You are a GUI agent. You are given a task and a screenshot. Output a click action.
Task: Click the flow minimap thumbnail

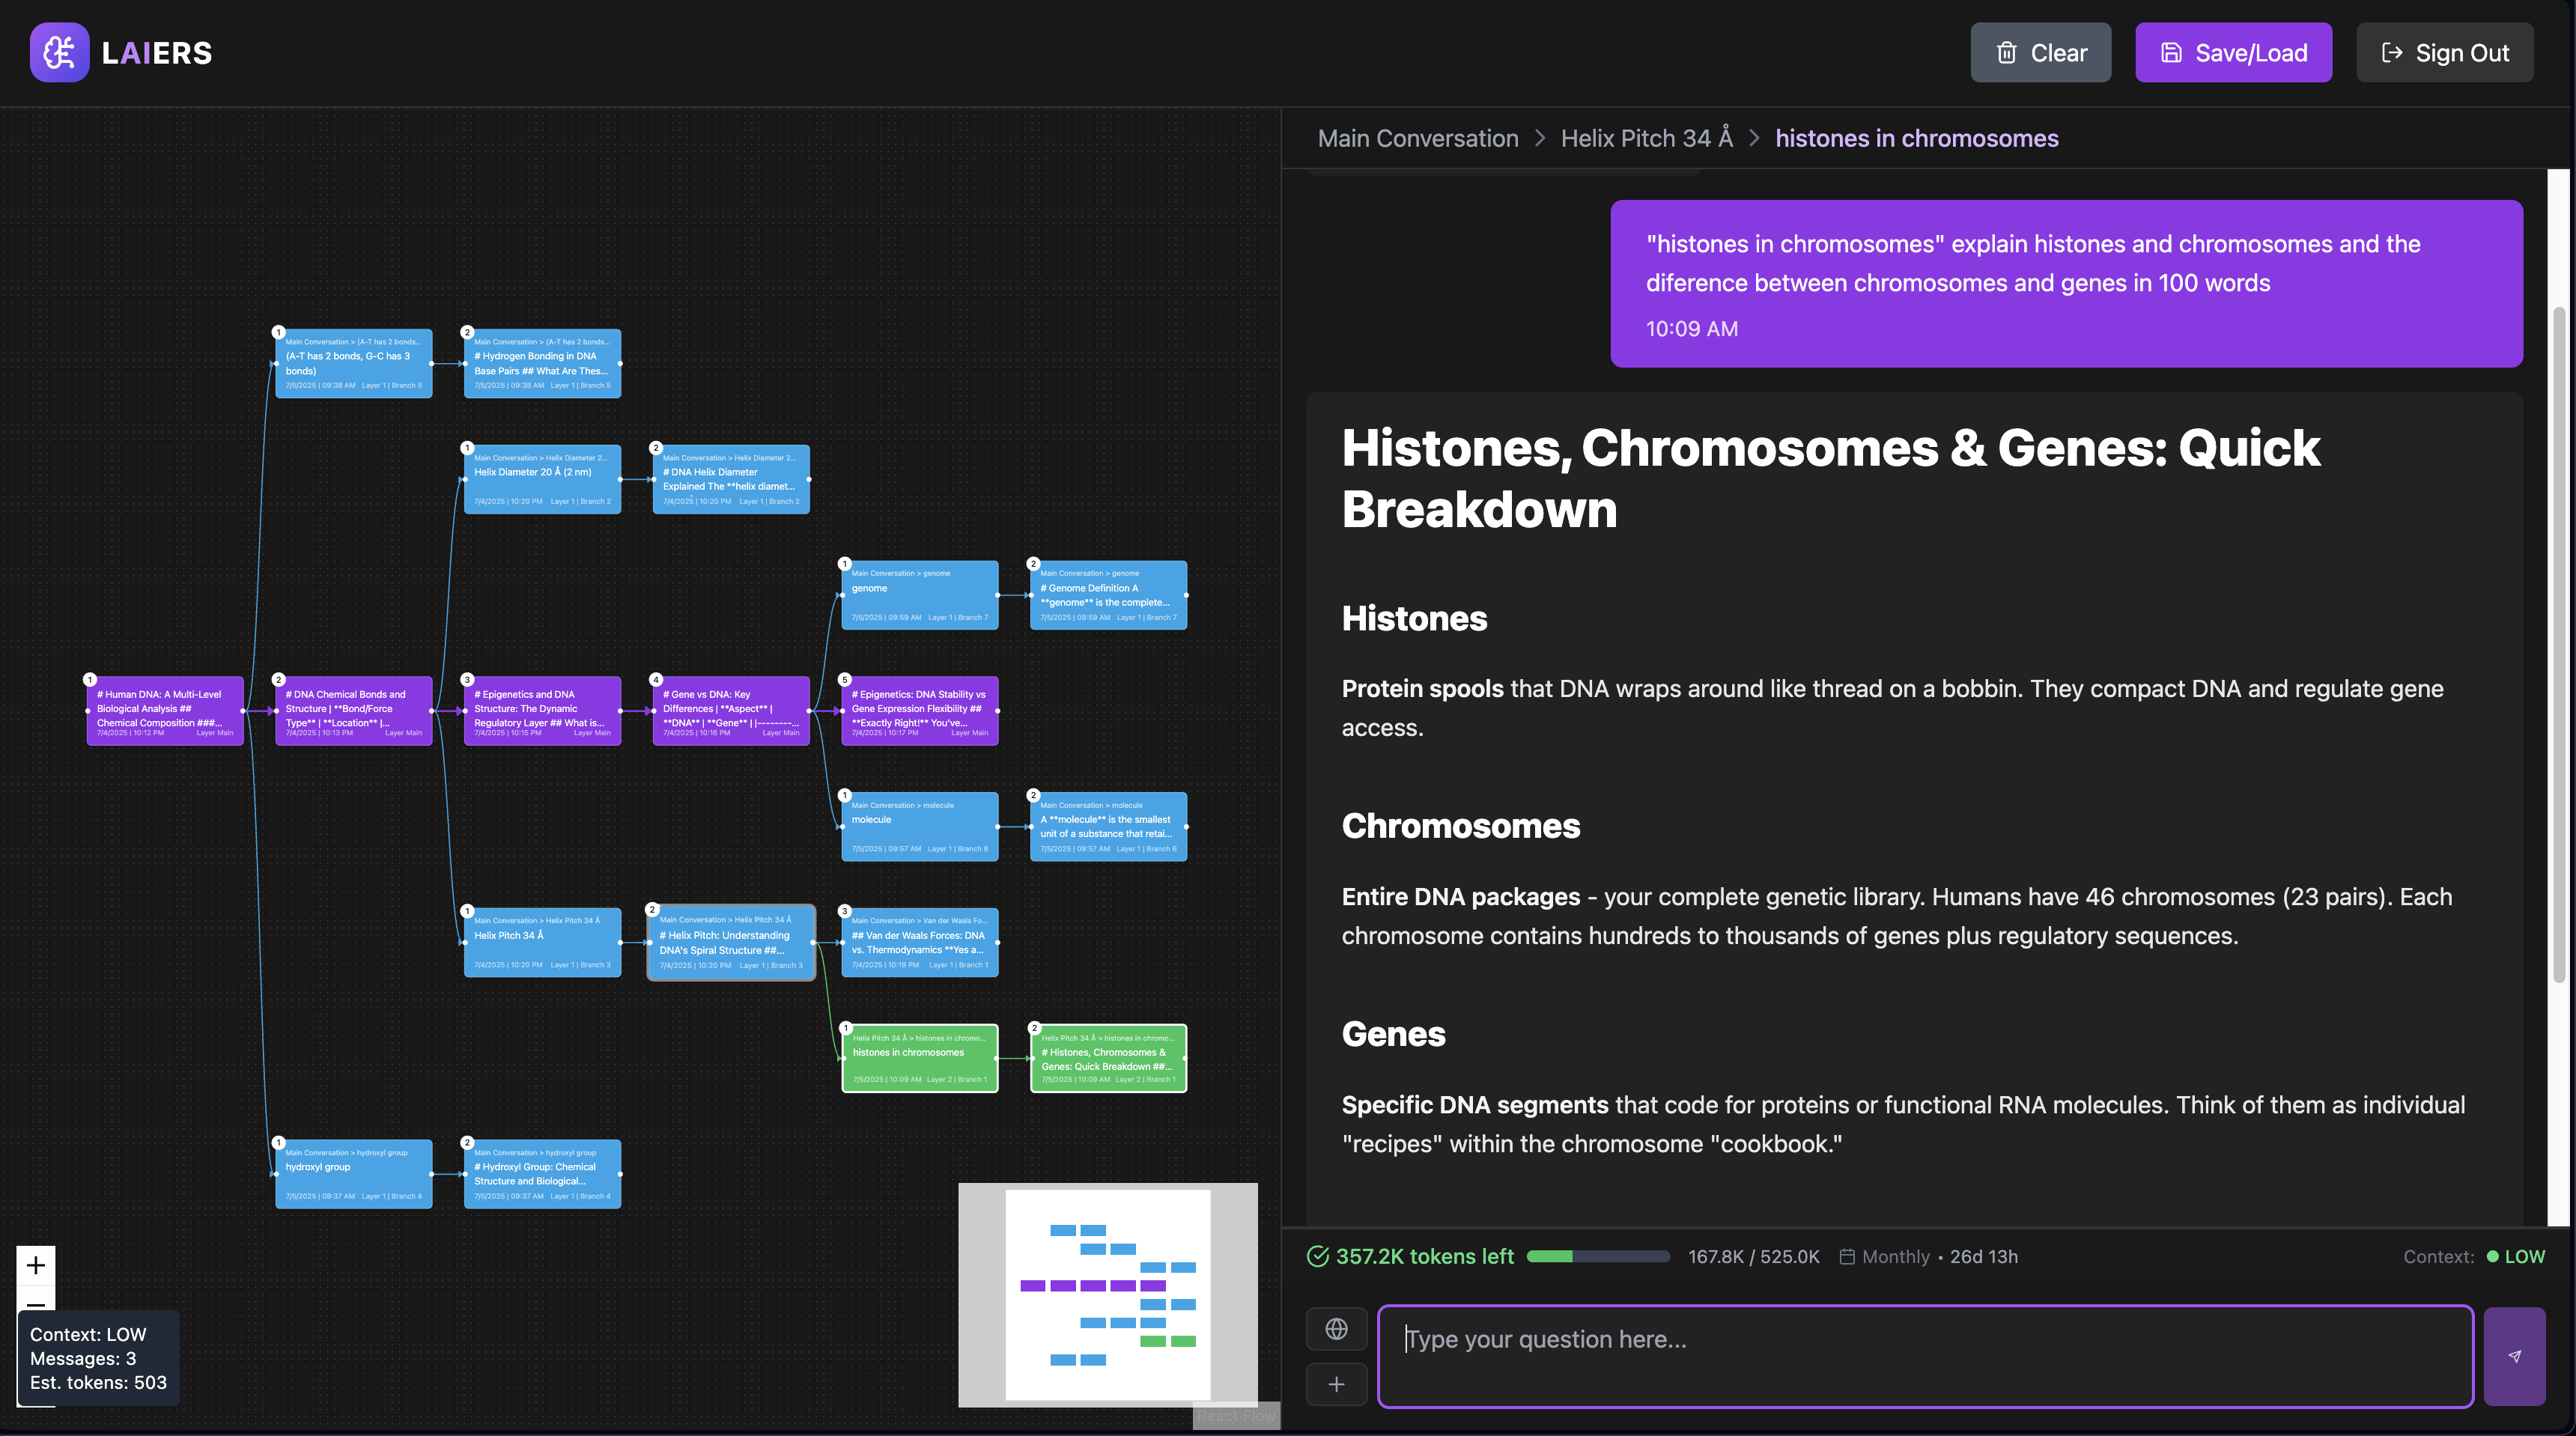click(1107, 1294)
